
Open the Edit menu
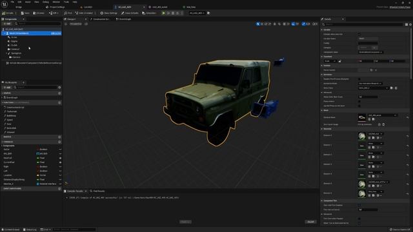coord(19,2)
